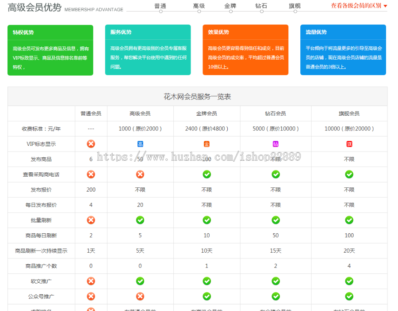Click green check for 金牌会员 查看采购商电话

pos(207,174)
